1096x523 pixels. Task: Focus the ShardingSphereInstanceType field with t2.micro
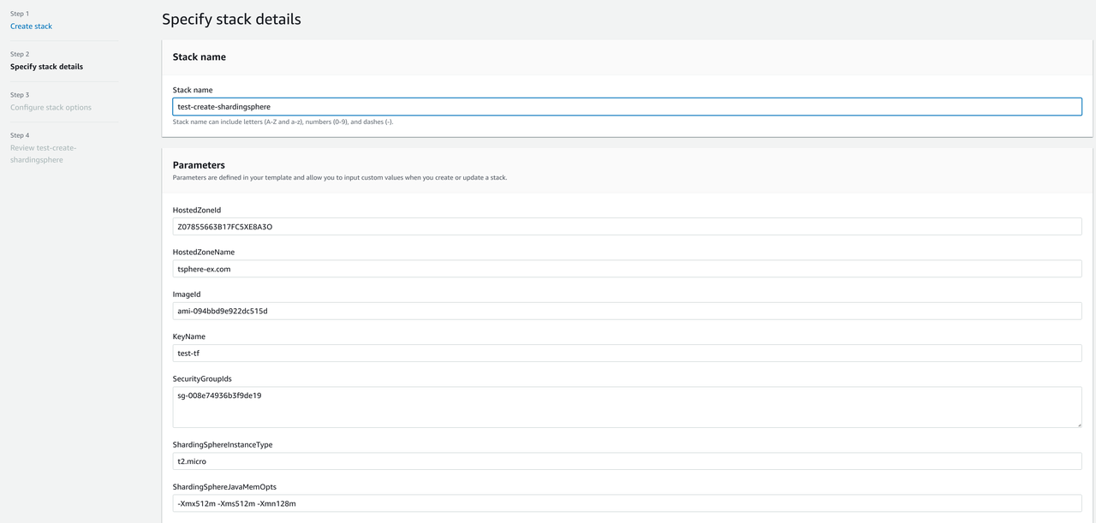(x=626, y=461)
